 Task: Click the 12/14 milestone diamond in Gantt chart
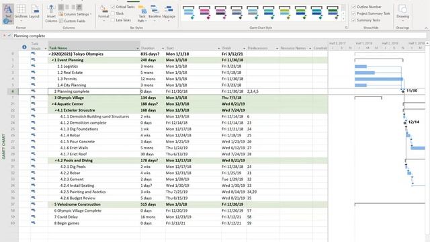coord(405,122)
